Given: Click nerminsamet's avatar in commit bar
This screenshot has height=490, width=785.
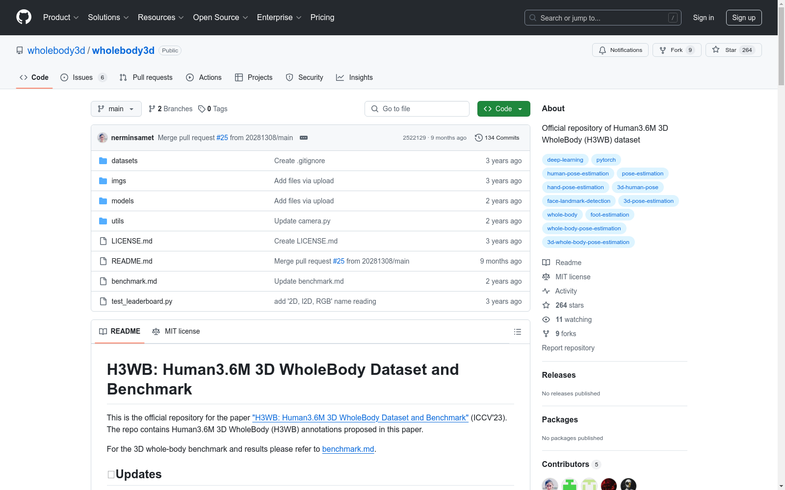Looking at the screenshot, I should pyautogui.click(x=103, y=138).
